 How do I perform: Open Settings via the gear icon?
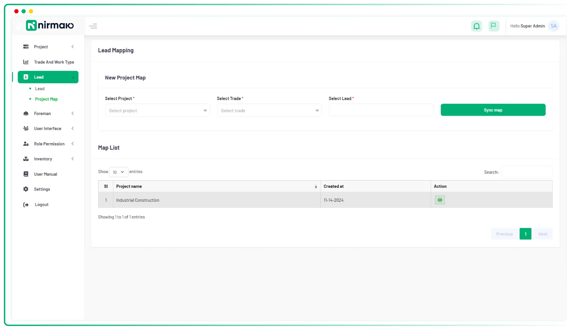point(26,189)
